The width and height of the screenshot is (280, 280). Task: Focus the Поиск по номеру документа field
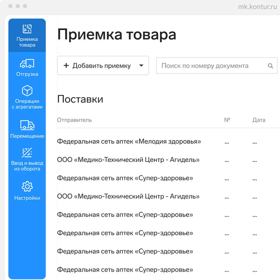(210, 66)
